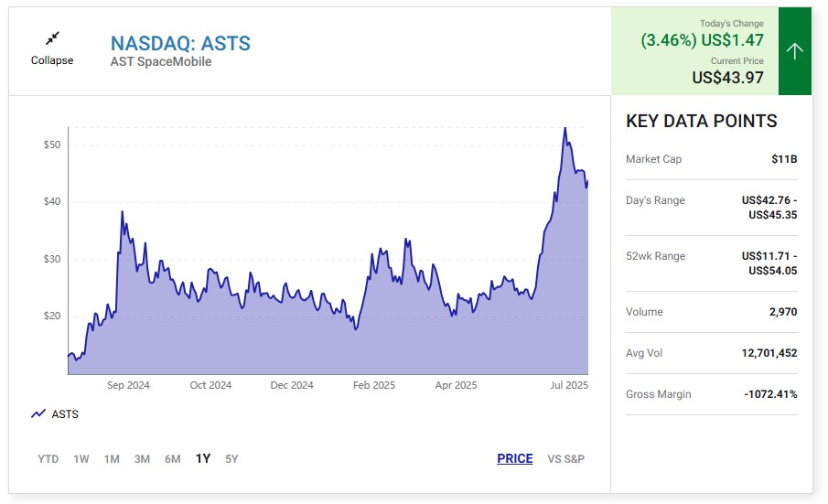Select the 1Y time range
This screenshot has width=828, height=504.
203,458
